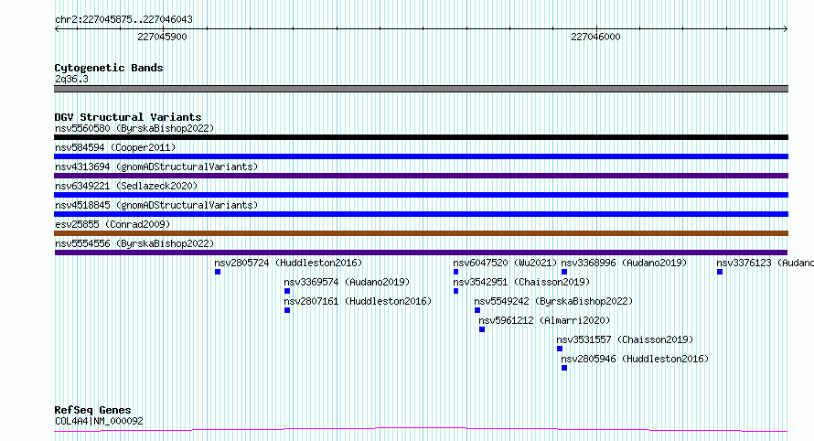This screenshot has width=814, height=441.
Task: Click the COL4A4|NM_000092 gene label
Action: coord(99,421)
